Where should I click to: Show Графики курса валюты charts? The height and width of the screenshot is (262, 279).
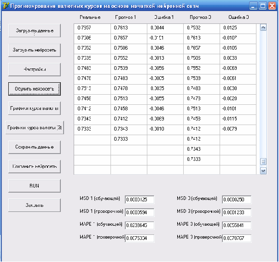click(35, 108)
